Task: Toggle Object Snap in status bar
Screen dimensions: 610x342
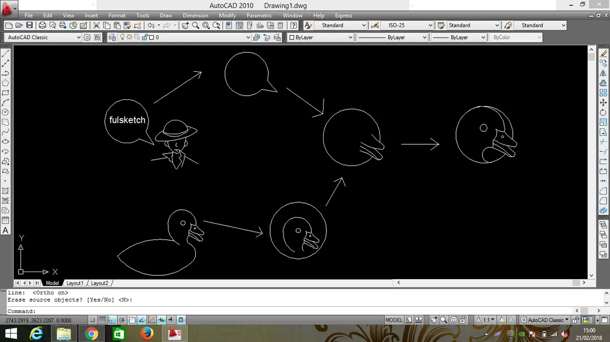Action: pyautogui.click(x=132, y=320)
